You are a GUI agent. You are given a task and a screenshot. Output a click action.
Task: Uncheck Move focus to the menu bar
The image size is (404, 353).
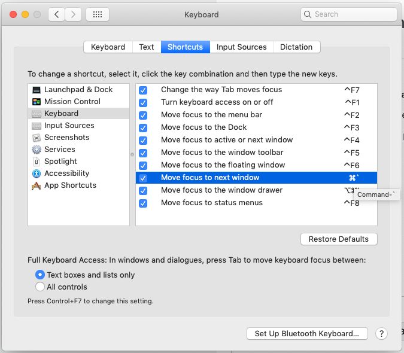[143, 115]
